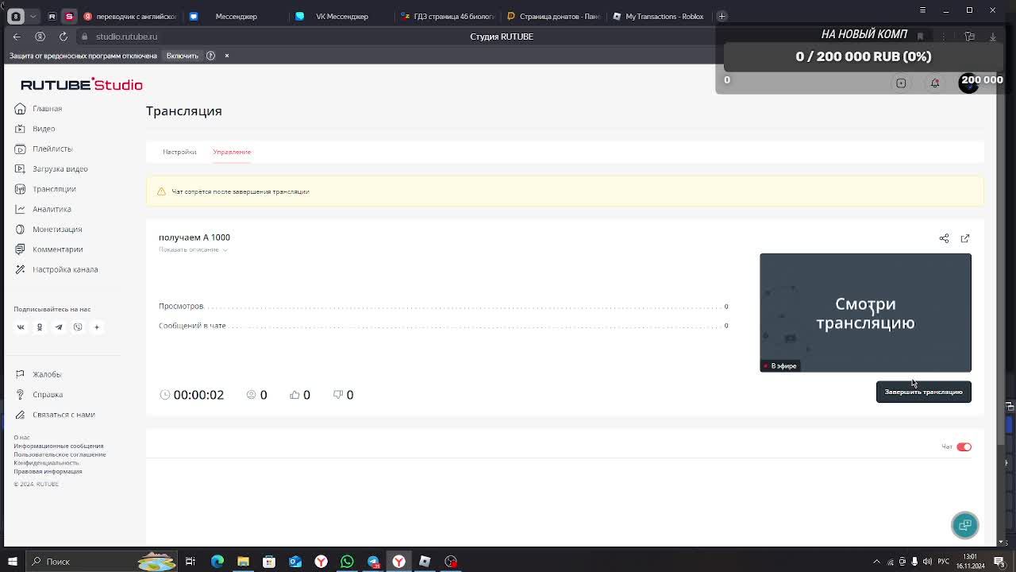Open Информационные сообщения footer link

(x=59, y=446)
